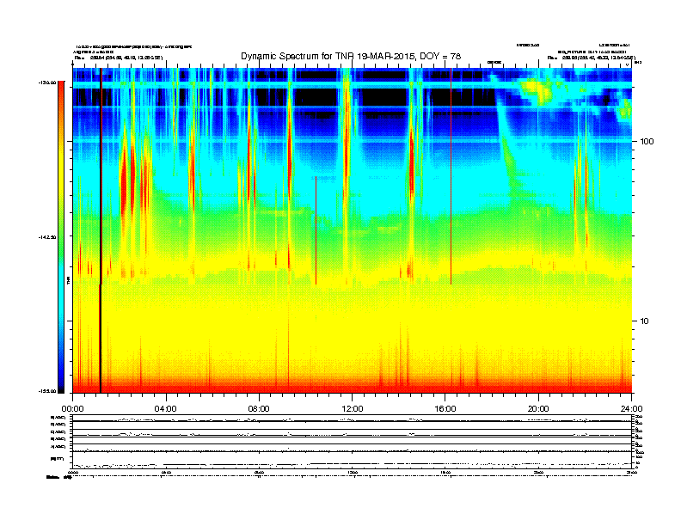
Task: Click the -130.00 color scale top label
Action: tap(48, 83)
